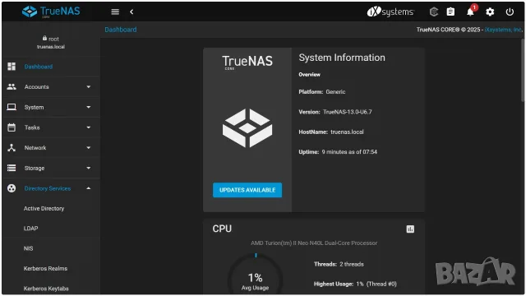The image size is (526, 296).
Task: Open the power menu icon
Action: (x=510, y=12)
